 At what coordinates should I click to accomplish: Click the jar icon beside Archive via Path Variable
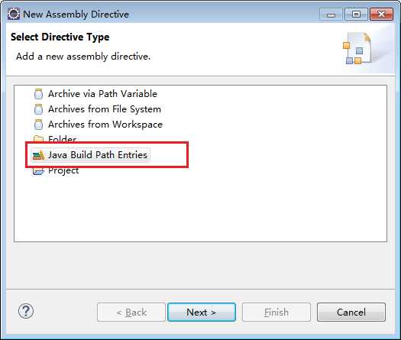39,94
